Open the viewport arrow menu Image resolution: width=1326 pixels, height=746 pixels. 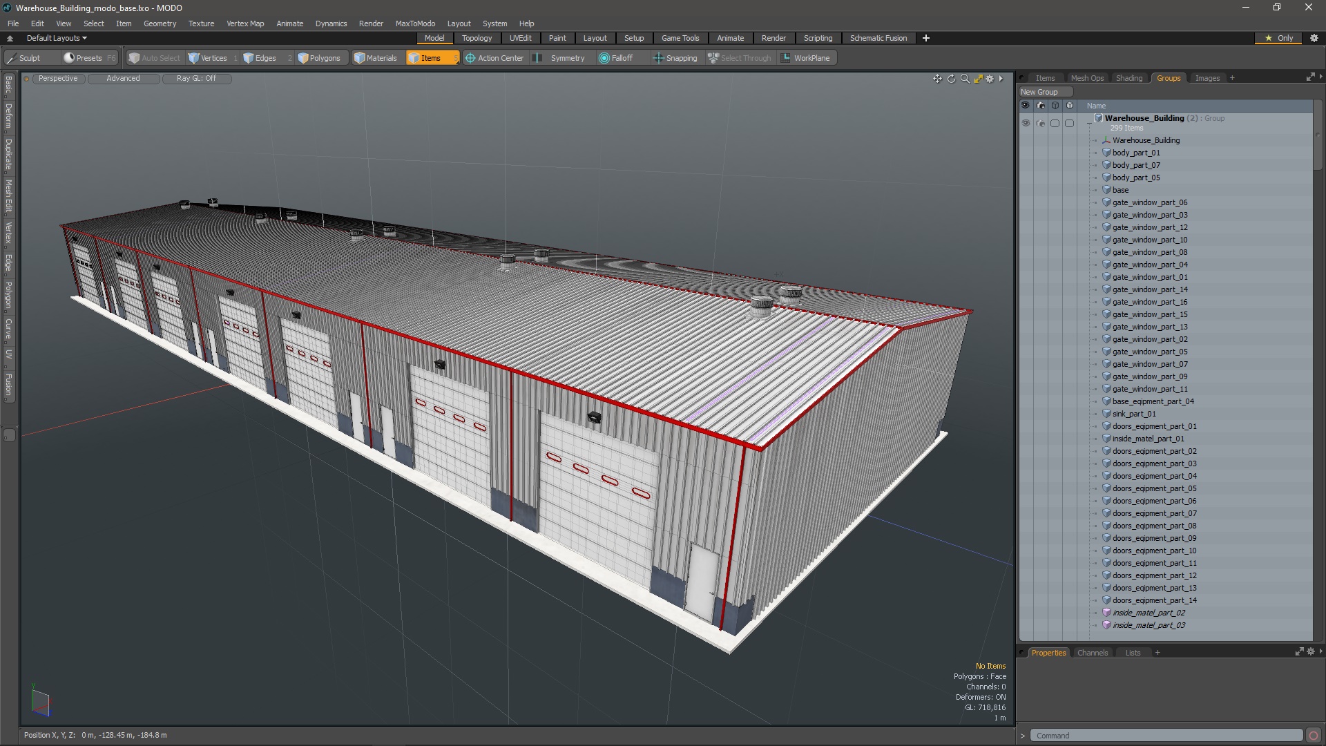[1001, 79]
